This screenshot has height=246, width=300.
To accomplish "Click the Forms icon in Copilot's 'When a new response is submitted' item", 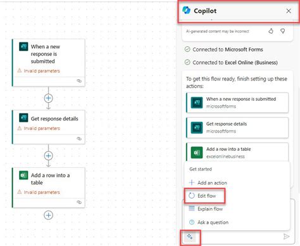I will [197, 103].
